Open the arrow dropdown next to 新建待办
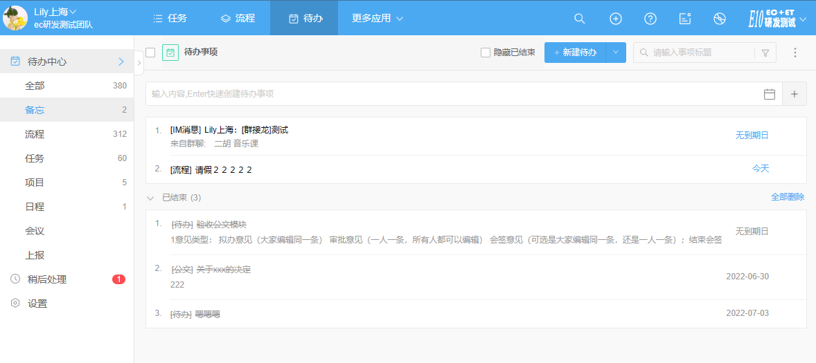Screen dimensions: 816x363 click(616, 53)
